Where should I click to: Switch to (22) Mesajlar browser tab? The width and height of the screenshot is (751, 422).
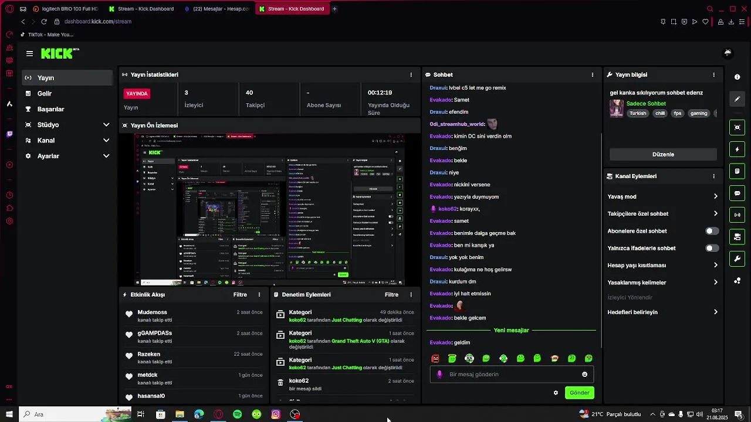pos(217,9)
